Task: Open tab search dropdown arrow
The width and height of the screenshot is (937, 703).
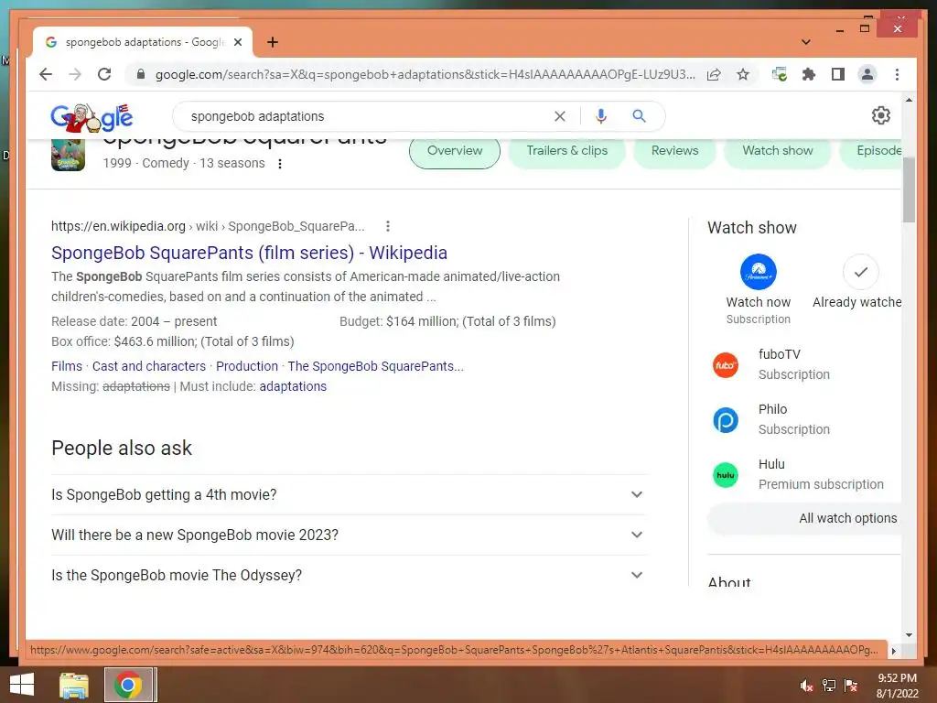Action: tap(805, 42)
